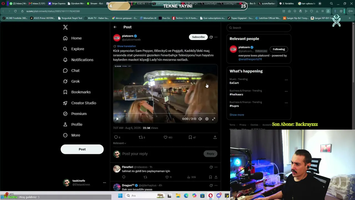Go to Home in the X sidebar

pos(72,38)
